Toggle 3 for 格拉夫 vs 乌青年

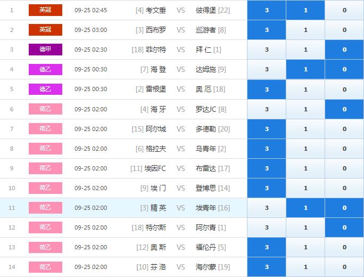(x=267, y=149)
